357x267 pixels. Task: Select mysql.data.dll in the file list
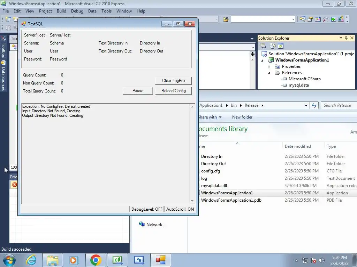click(x=214, y=186)
